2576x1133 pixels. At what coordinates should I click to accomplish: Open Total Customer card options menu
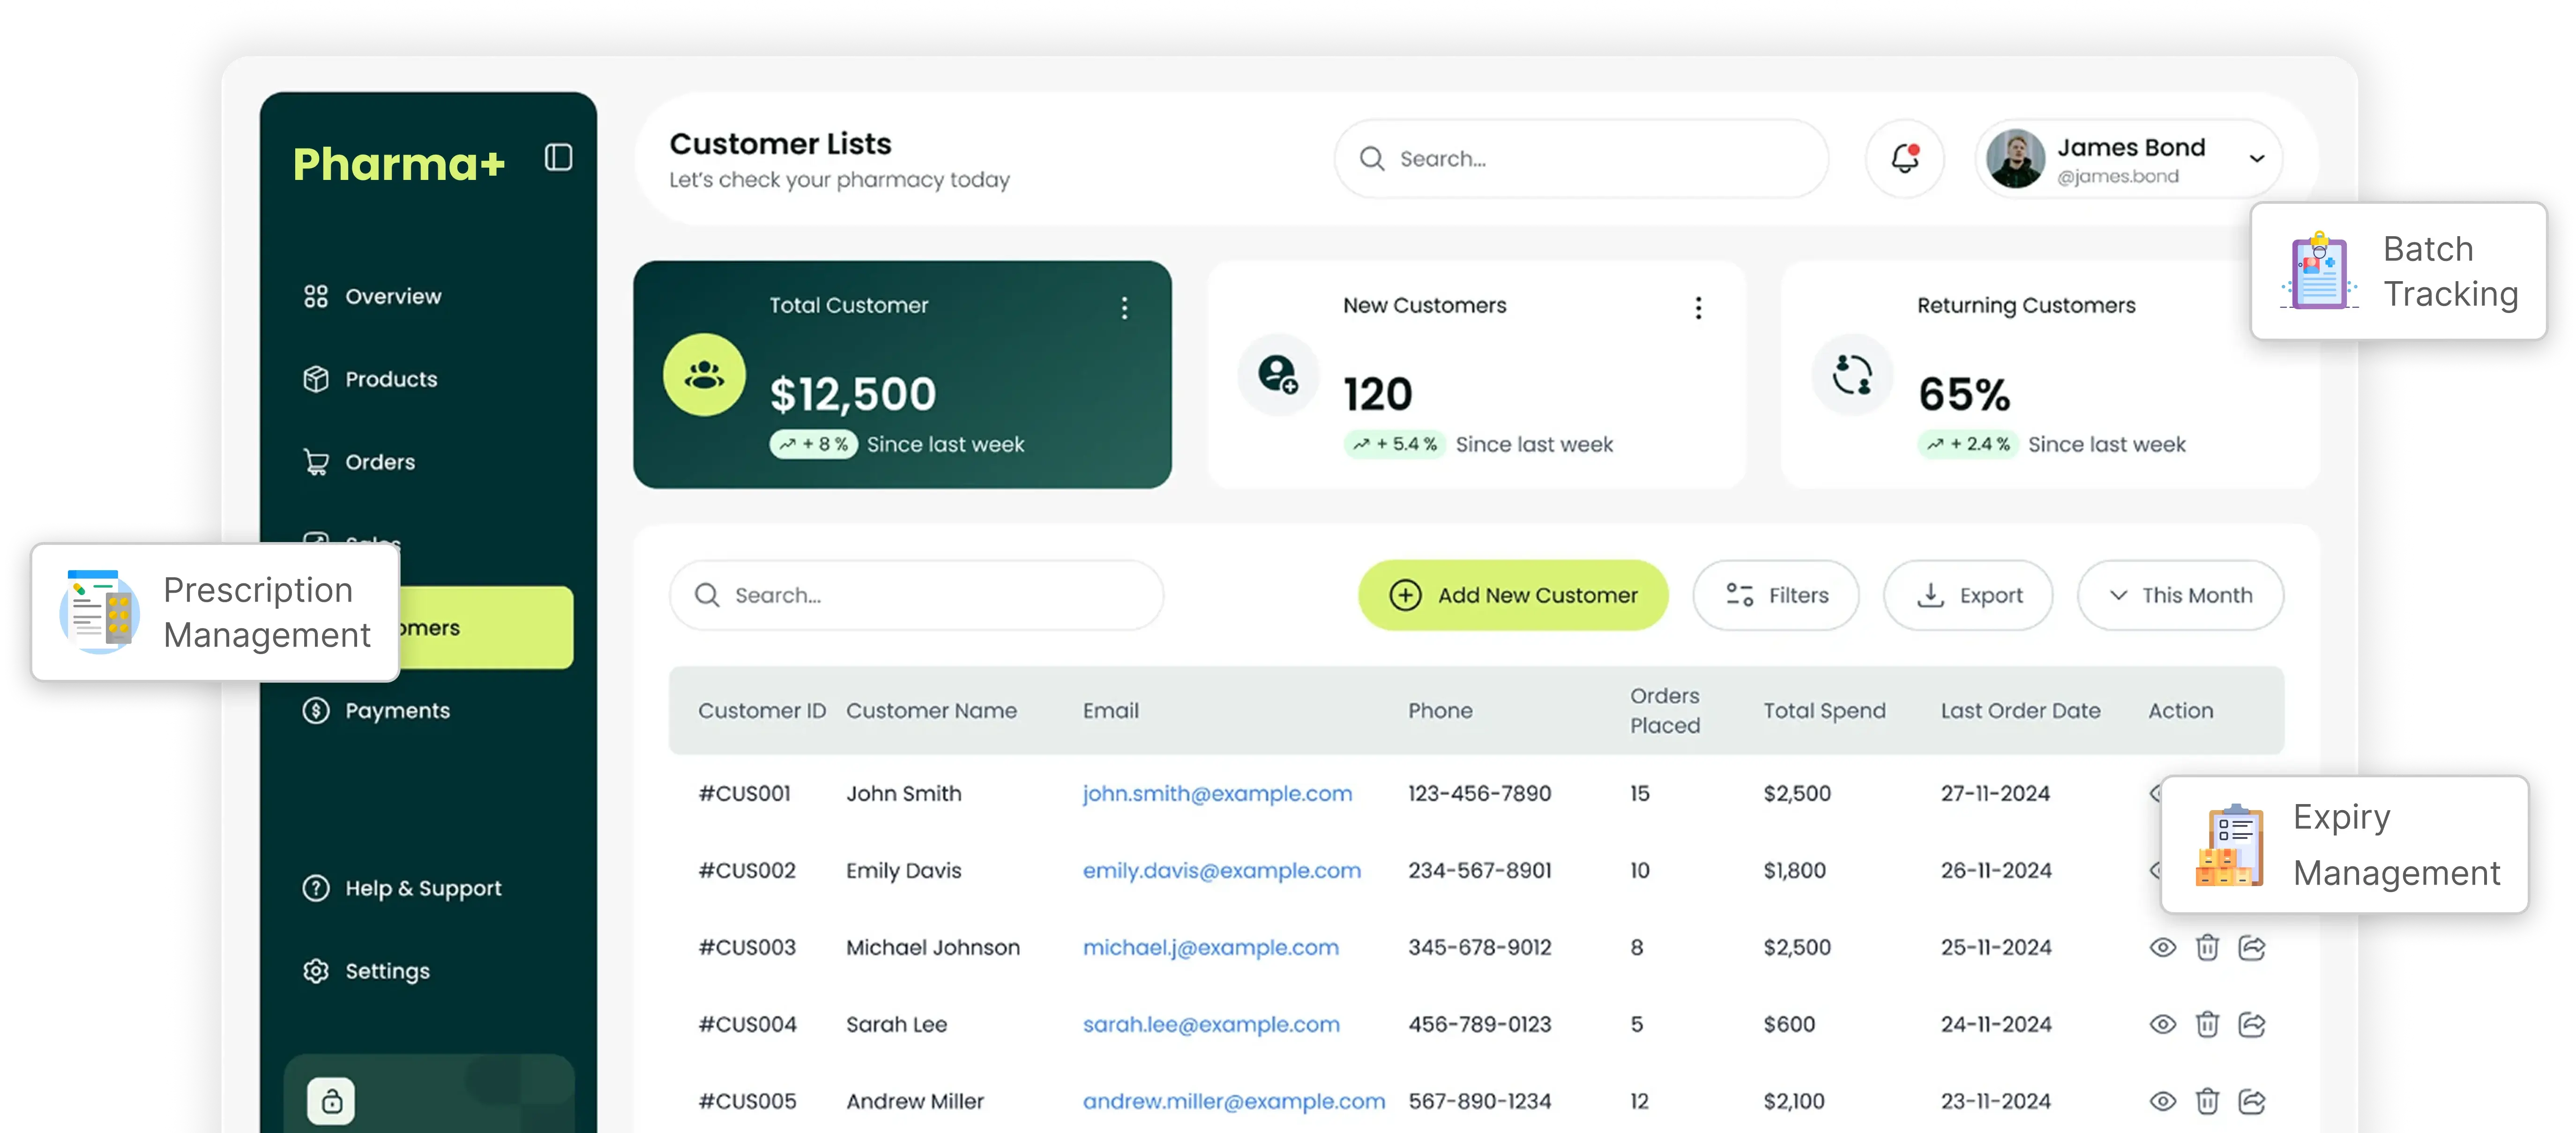point(1124,307)
